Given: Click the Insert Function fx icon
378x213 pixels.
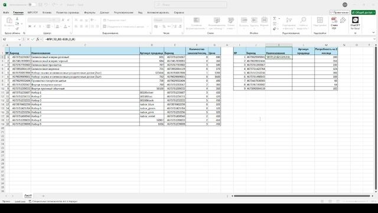Looking at the screenshot, I should [x=38, y=39].
